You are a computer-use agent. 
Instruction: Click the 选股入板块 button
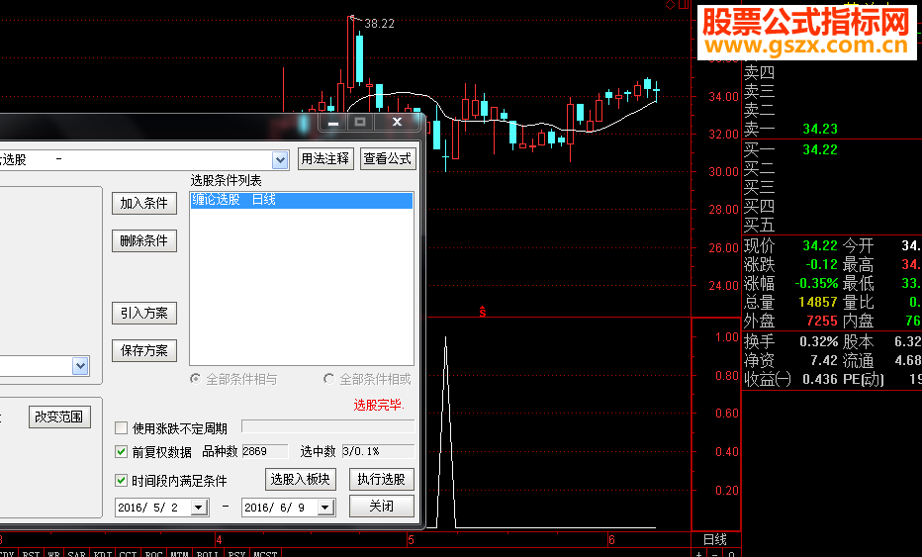[301, 480]
